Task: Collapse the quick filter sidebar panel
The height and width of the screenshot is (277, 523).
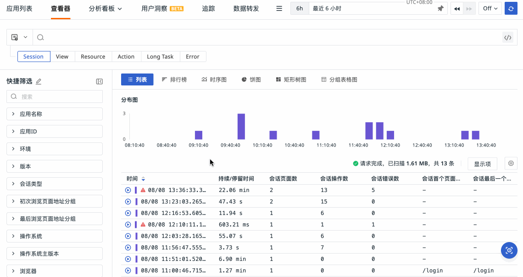Action: point(99,81)
